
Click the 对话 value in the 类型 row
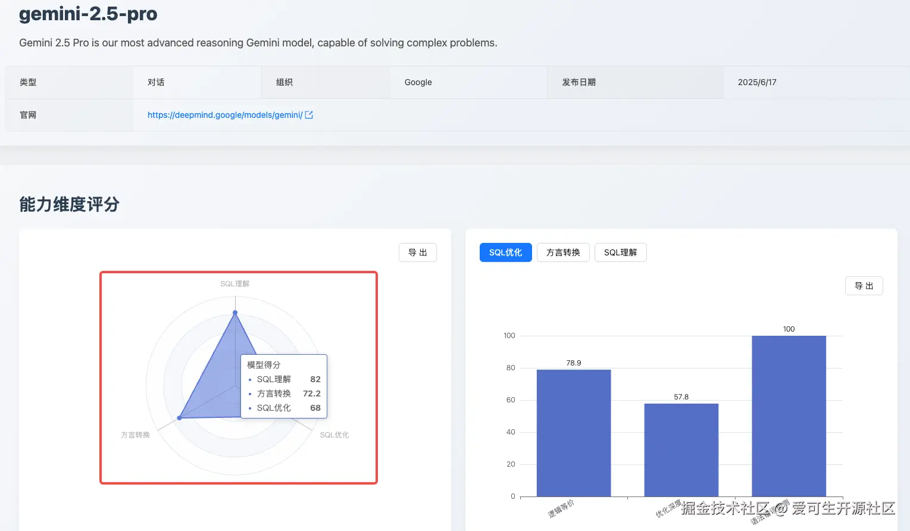(x=155, y=82)
